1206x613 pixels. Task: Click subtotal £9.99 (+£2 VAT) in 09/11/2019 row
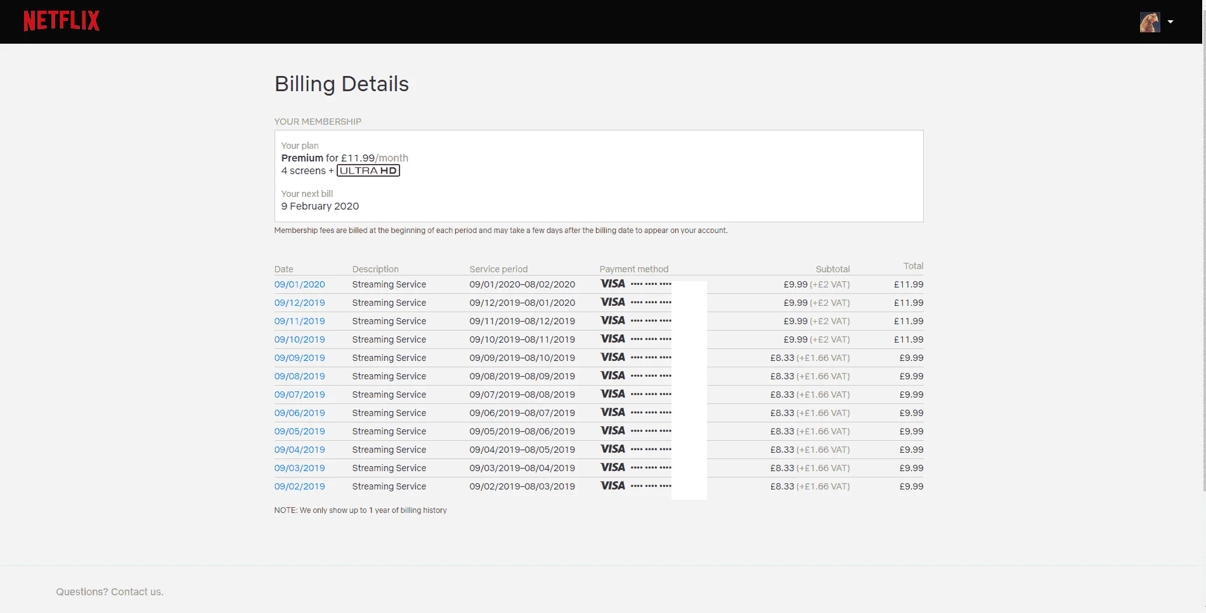[x=817, y=321]
